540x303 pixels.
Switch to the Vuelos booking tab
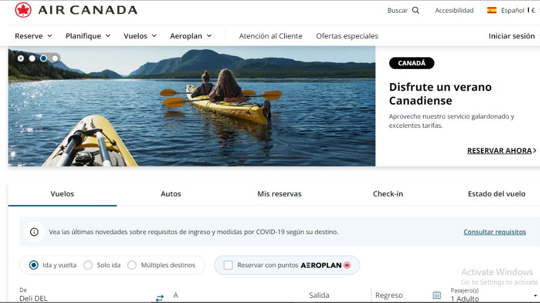(62, 194)
